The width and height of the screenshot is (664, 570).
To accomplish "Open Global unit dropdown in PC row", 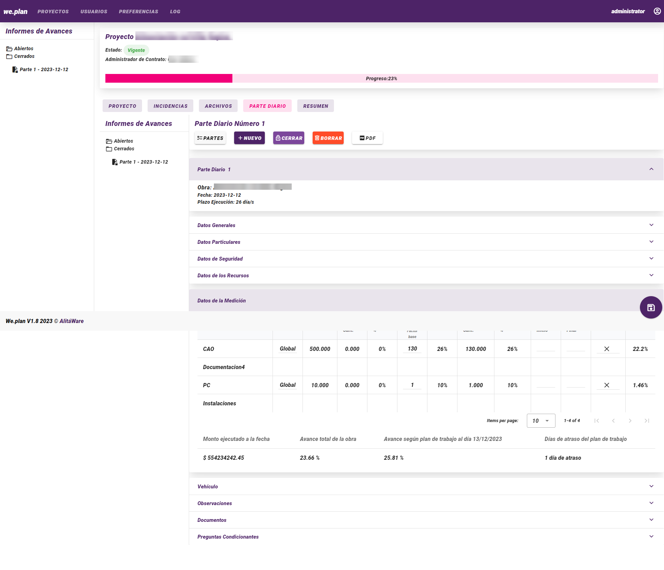I will point(288,385).
